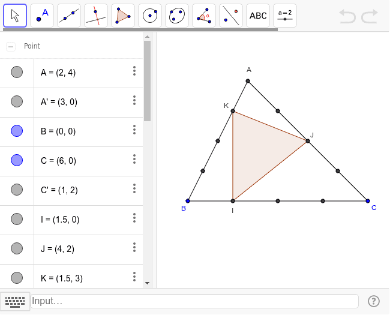Image resolution: width=390 pixels, height=315 pixels.
Task: Select the Move arrow tool
Action: tap(15, 16)
